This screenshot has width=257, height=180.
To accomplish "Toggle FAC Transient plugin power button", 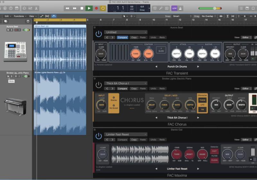I will pos(99,34).
